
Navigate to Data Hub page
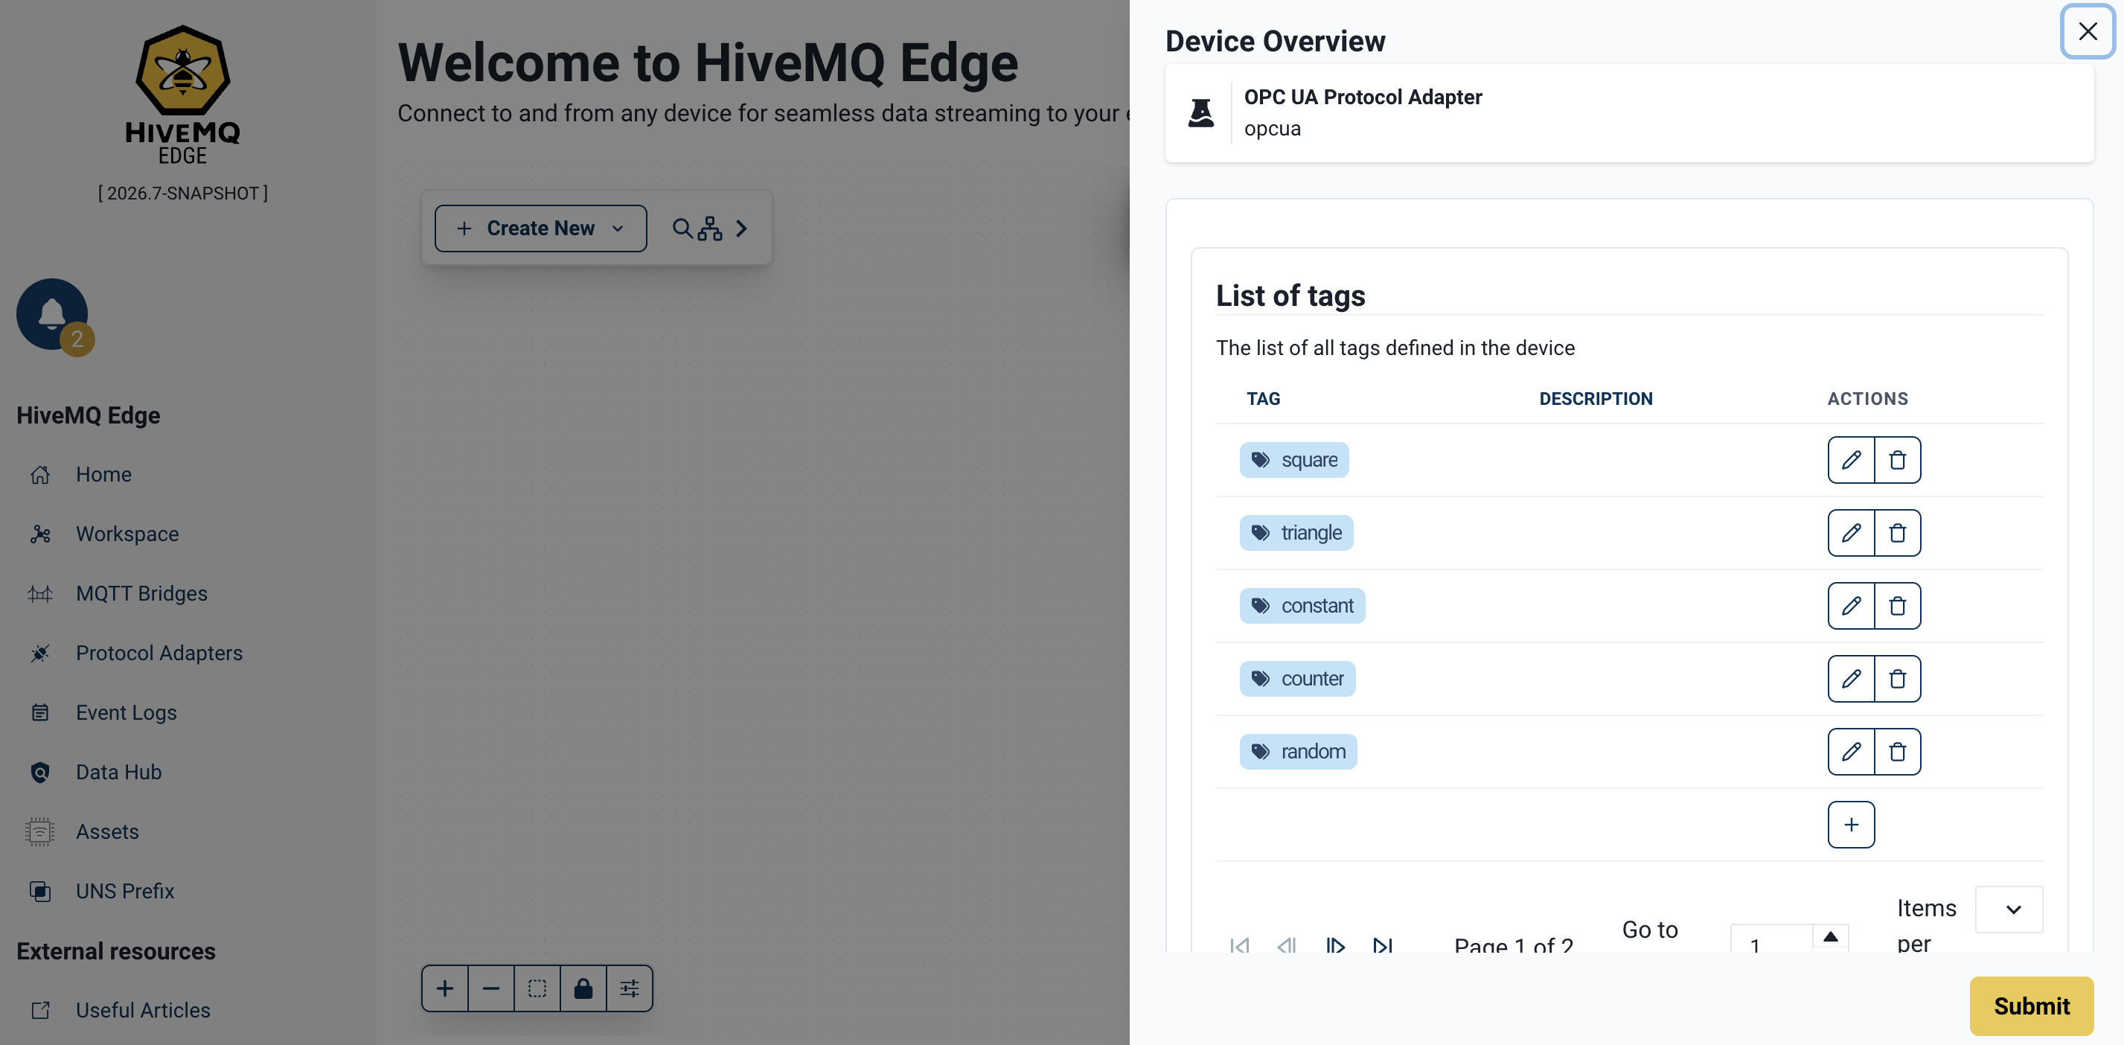tap(118, 772)
